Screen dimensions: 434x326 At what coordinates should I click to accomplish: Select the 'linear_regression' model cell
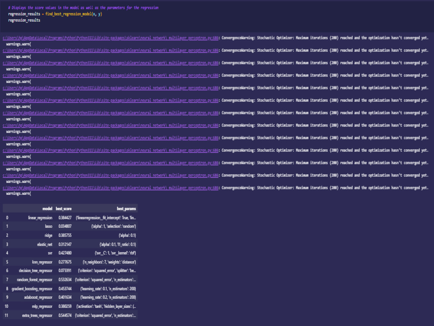(x=40, y=218)
